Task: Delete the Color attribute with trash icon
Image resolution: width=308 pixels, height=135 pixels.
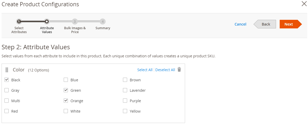Action: point(179,70)
